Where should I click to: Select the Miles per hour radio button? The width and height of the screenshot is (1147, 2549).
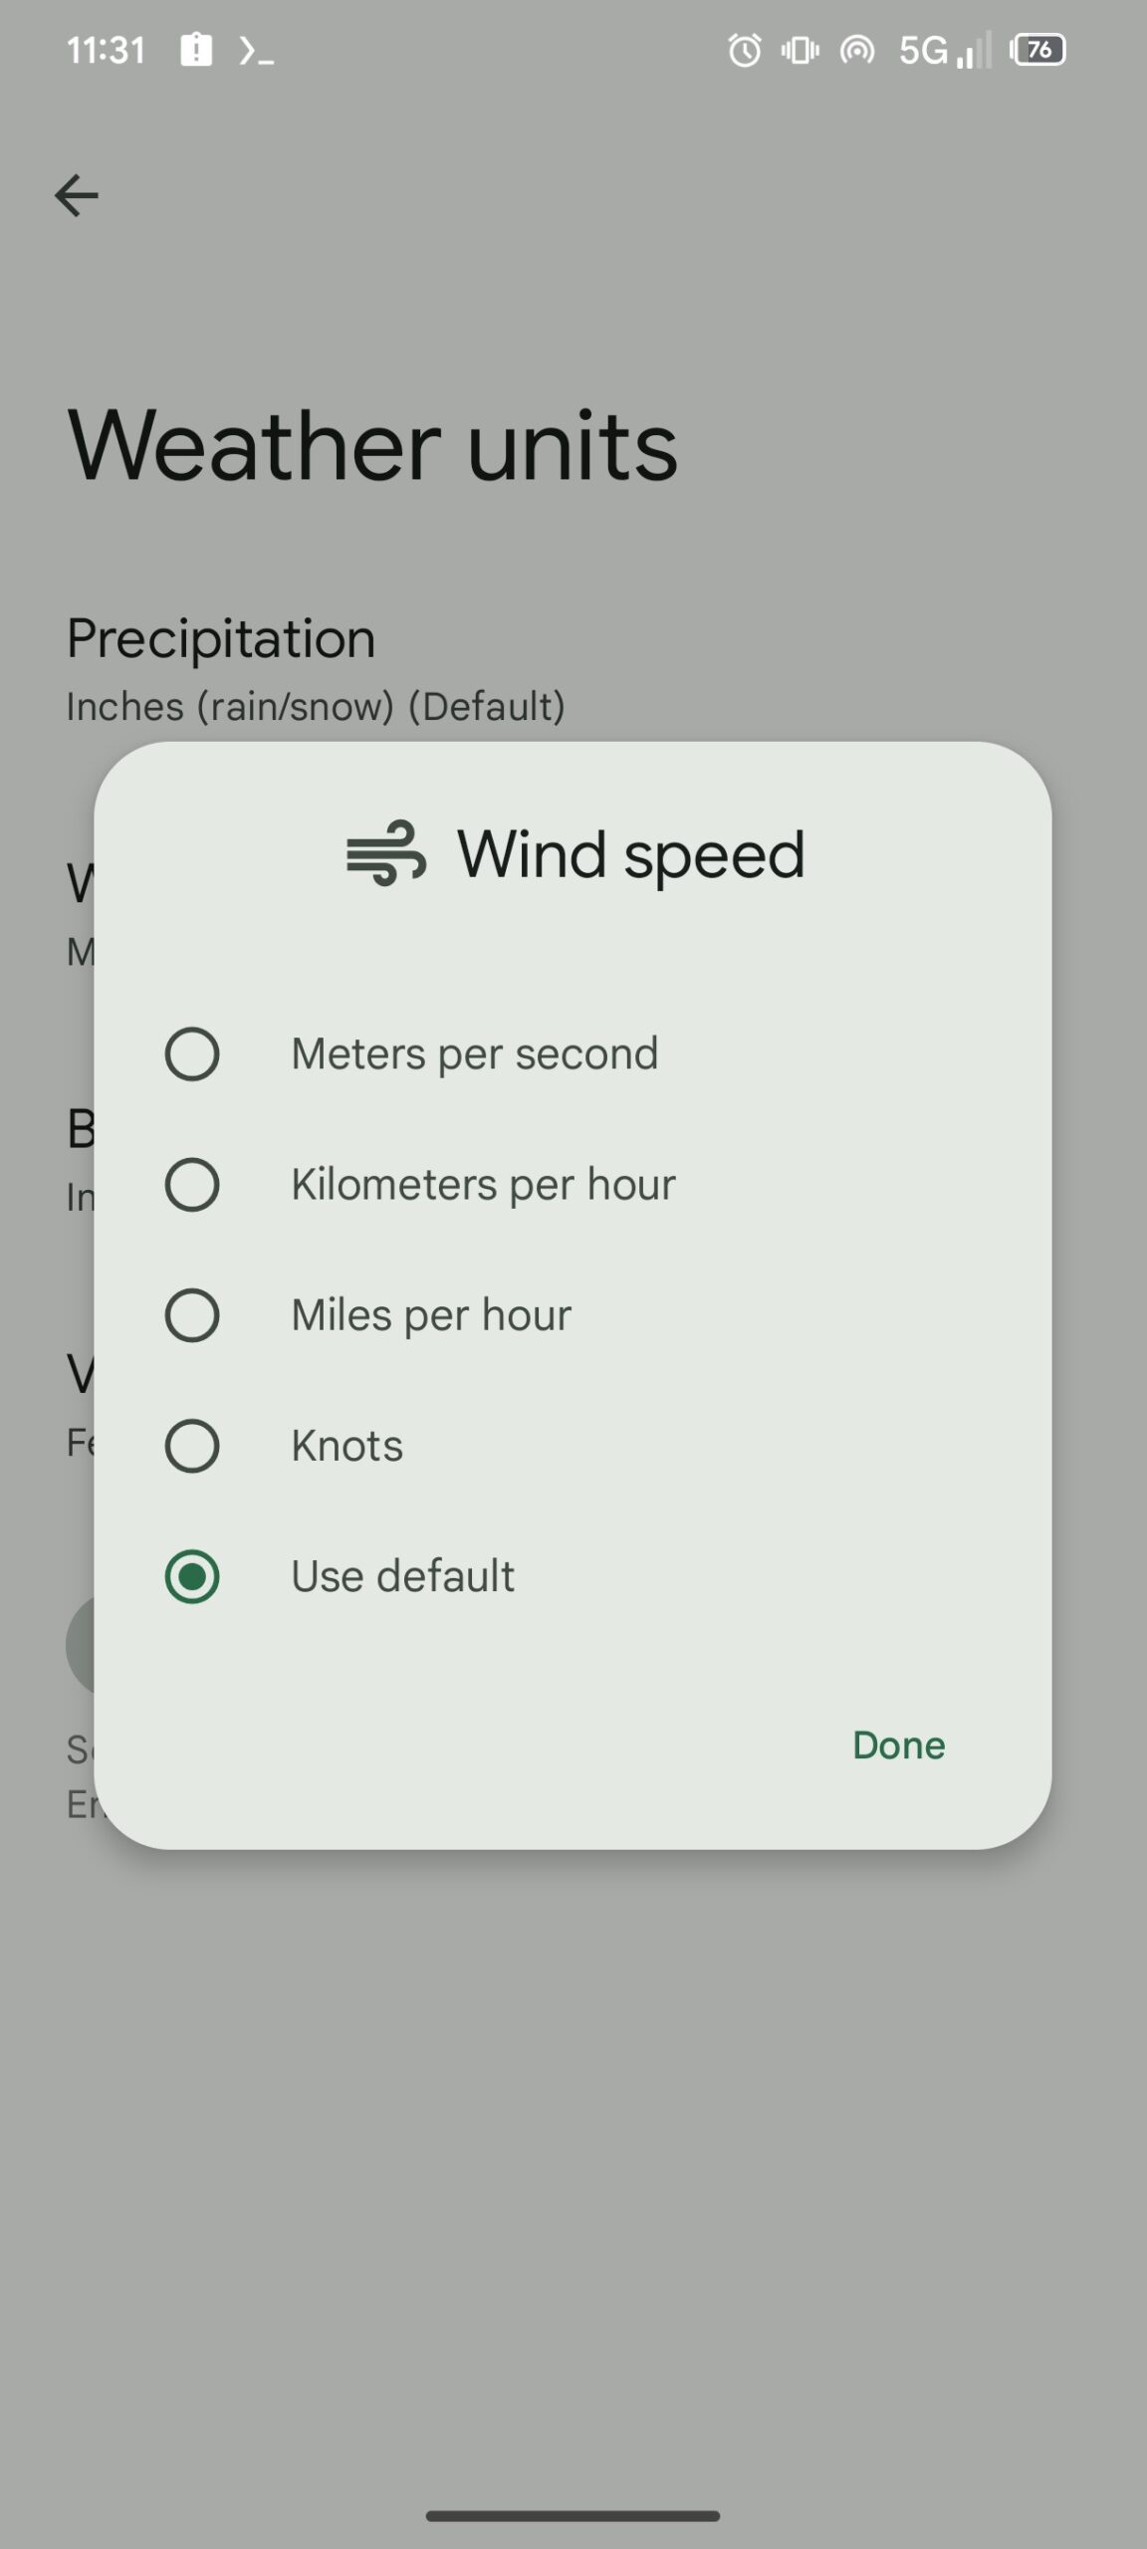pos(192,1314)
